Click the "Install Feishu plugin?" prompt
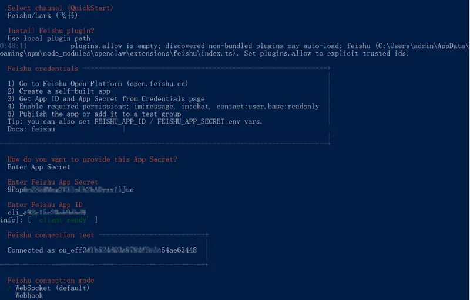470x300 pixels. click(x=51, y=30)
